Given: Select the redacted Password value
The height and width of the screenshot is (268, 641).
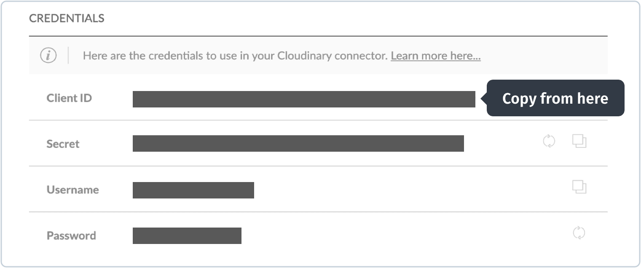Looking at the screenshot, I should [x=187, y=236].
